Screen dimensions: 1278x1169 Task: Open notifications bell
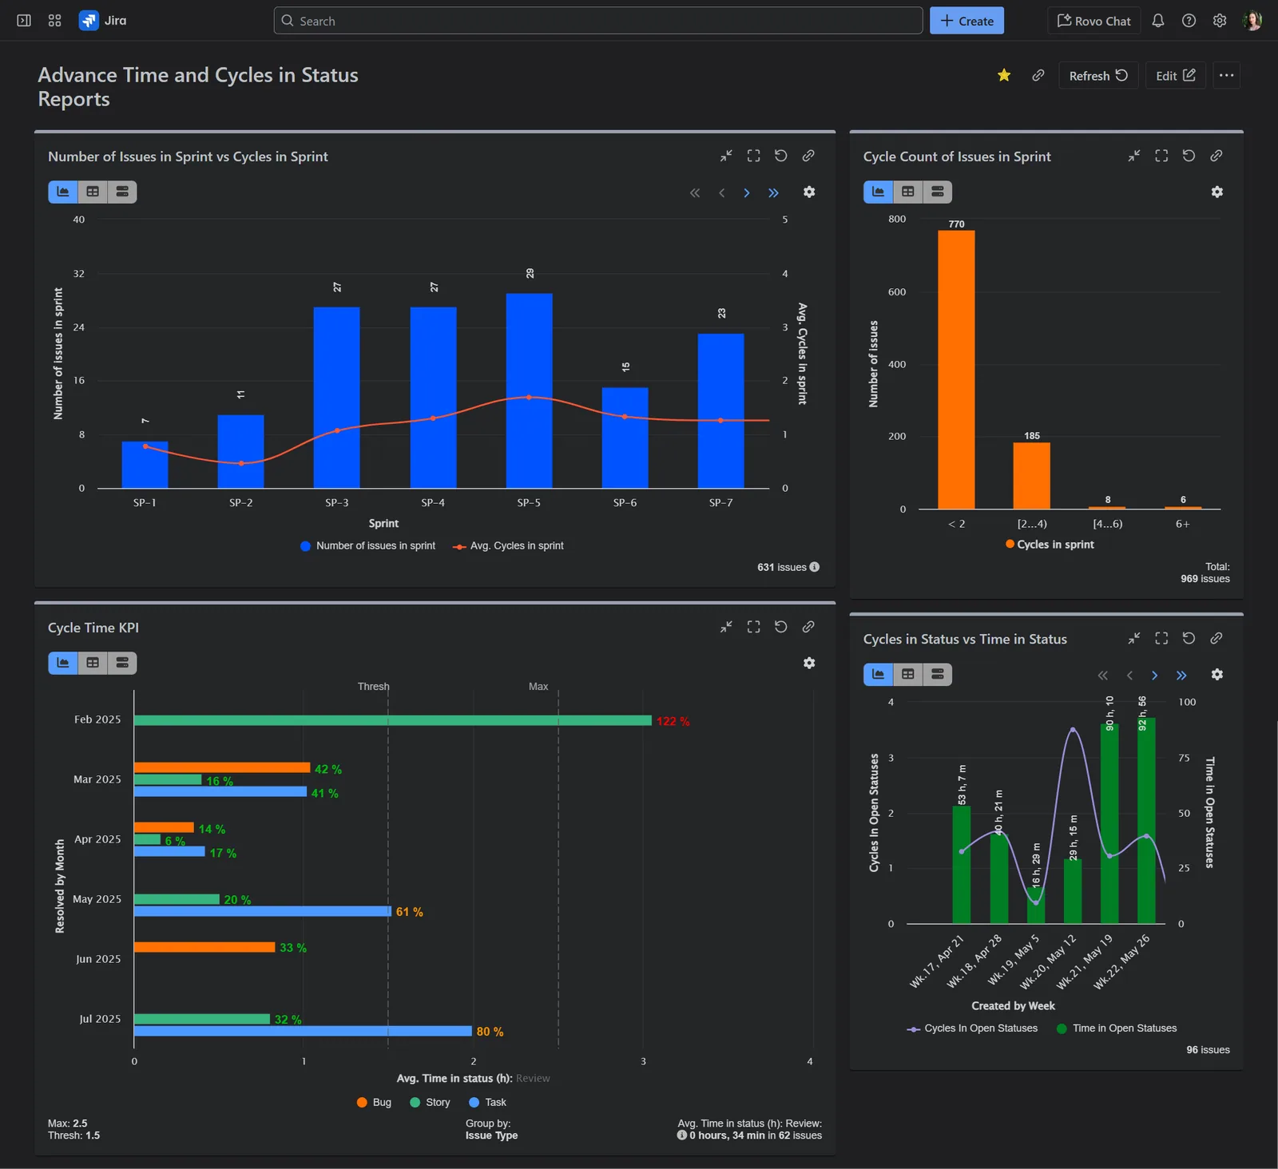tap(1158, 21)
